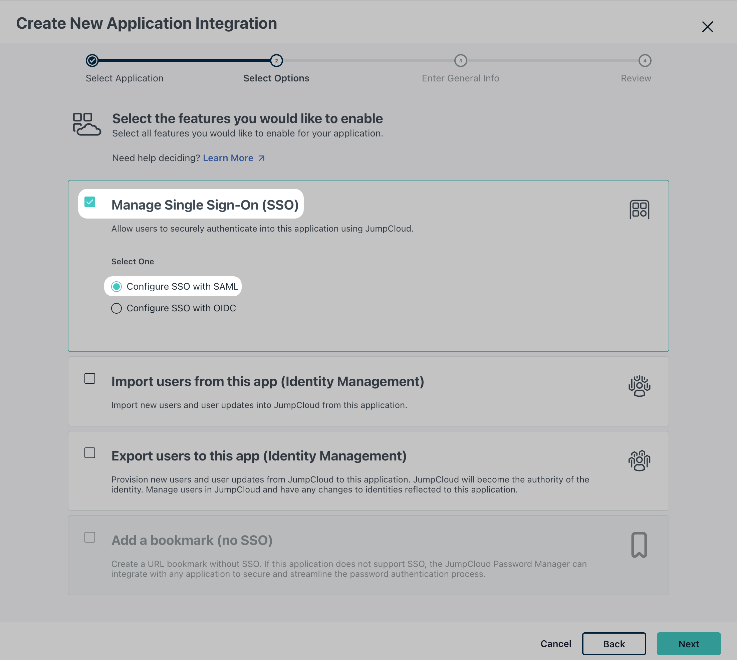Viewport: 737px width, 660px height.
Task: Select Configure SSO with OIDC radio button
Action: point(116,308)
